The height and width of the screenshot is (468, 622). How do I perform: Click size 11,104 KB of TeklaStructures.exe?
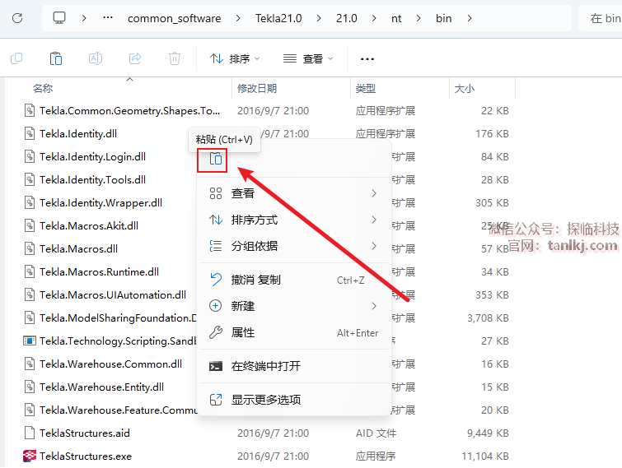(x=485, y=456)
